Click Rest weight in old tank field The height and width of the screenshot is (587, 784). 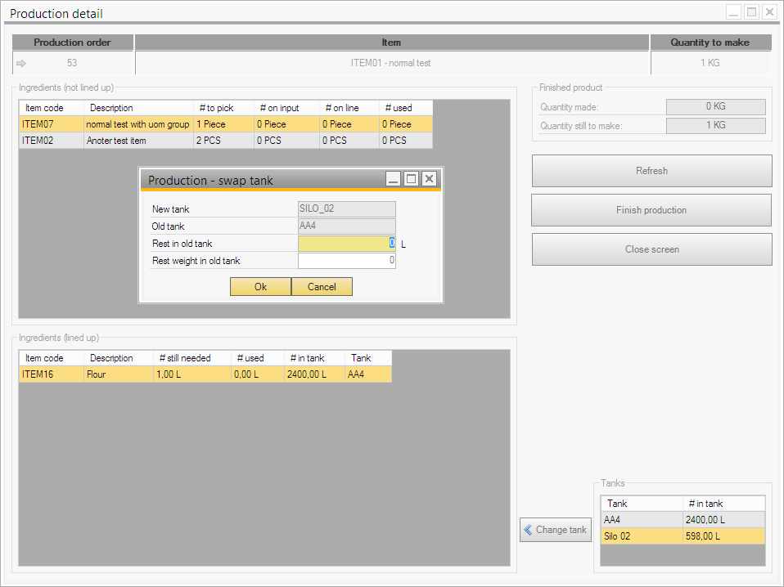346,261
